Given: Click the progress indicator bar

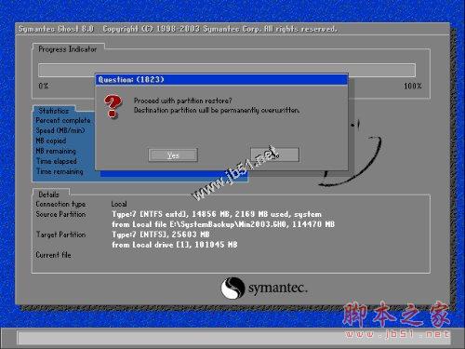Looking at the screenshot, I should (x=227, y=70).
